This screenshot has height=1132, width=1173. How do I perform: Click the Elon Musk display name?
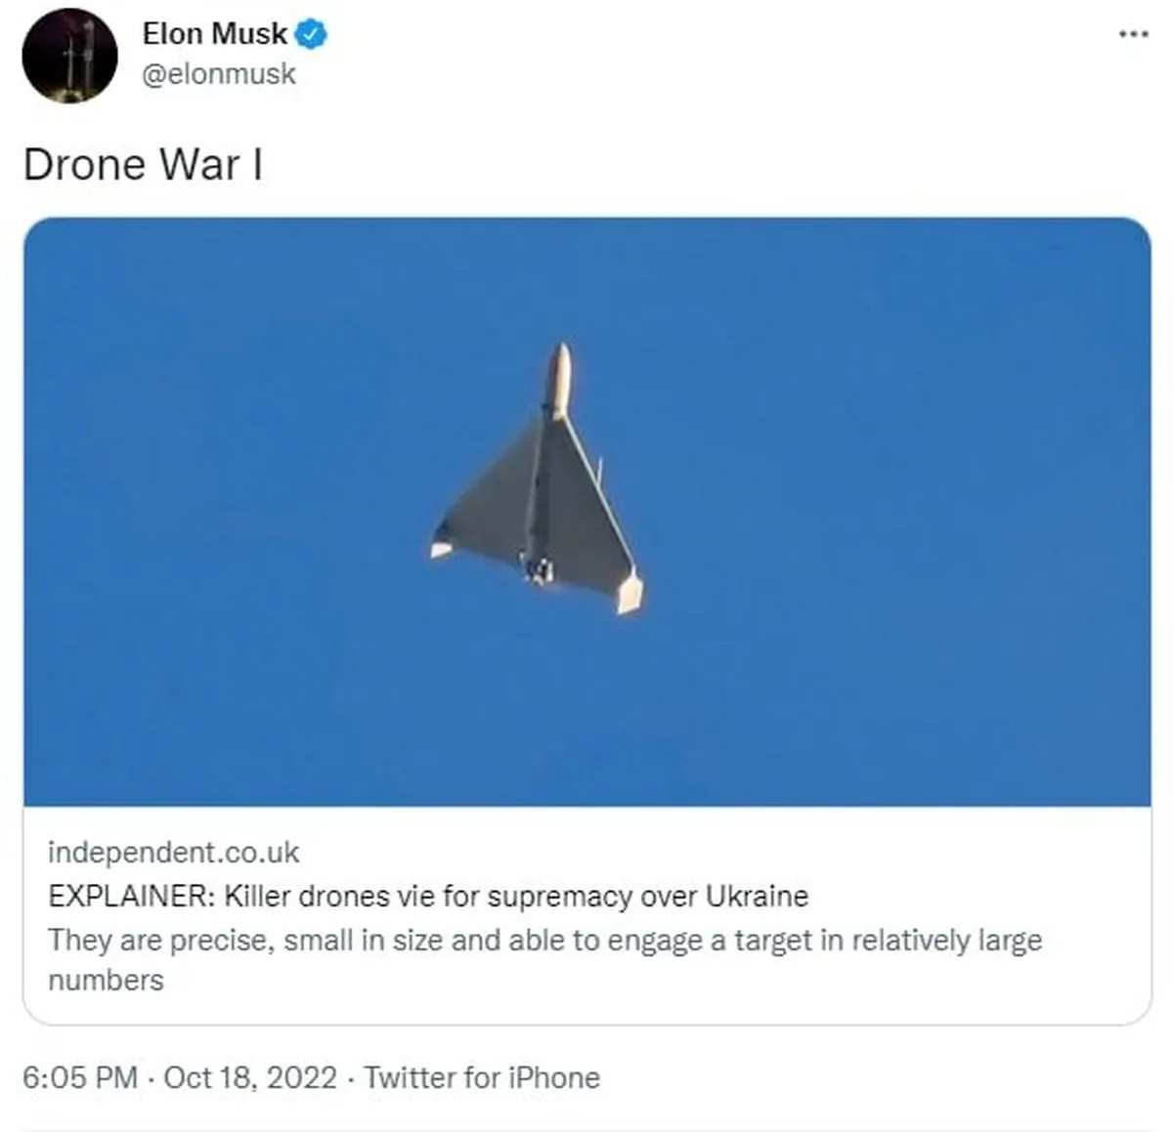click(x=214, y=33)
